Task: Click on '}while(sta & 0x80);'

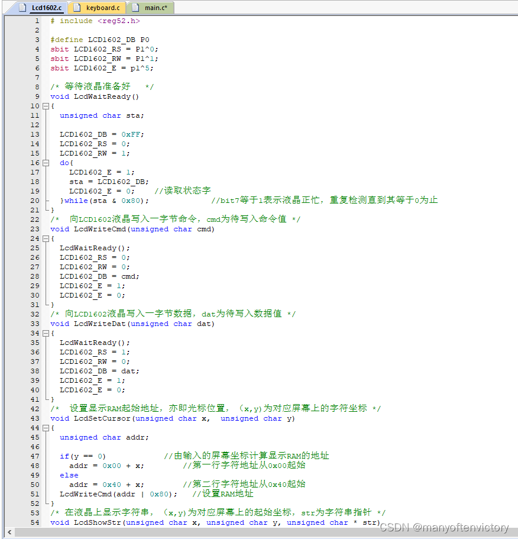Action: [x=105, y=201]
